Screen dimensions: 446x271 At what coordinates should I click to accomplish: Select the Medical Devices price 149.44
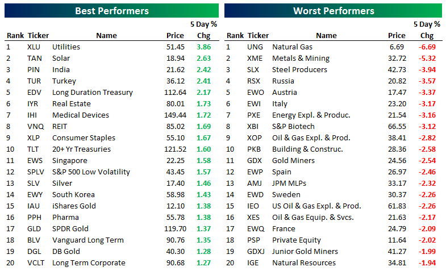coord(173,115)
